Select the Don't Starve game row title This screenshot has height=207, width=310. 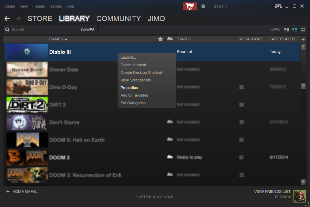point(64,122)
